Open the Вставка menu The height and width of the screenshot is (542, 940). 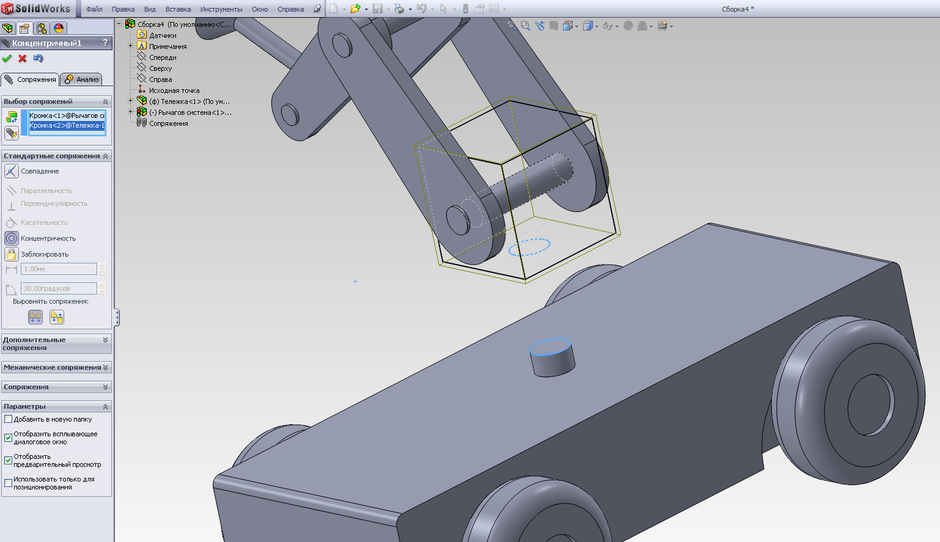[178, 9]
